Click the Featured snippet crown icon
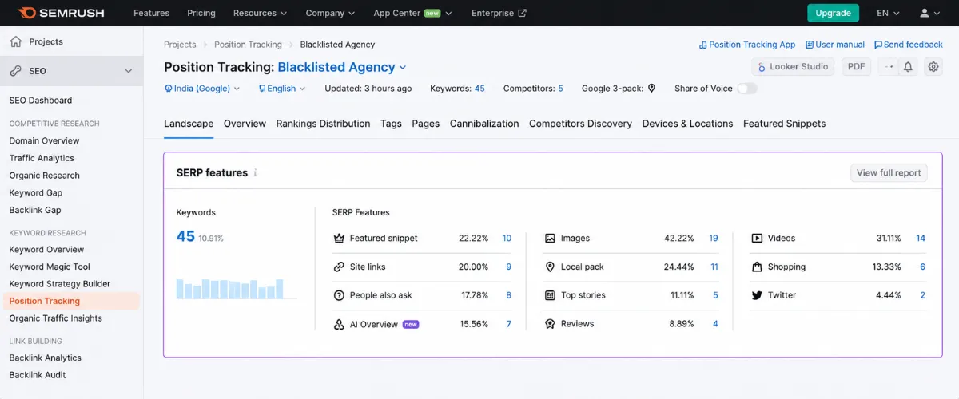The height and width of the screenshot is (399, 959). tap(339, 238)
